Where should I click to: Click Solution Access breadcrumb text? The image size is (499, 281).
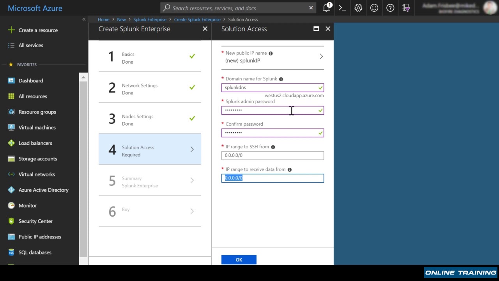tap(243, 19)
